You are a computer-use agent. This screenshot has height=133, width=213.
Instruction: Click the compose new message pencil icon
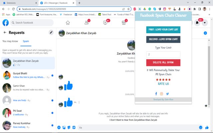pyautogui.click(x=51, y=33)
